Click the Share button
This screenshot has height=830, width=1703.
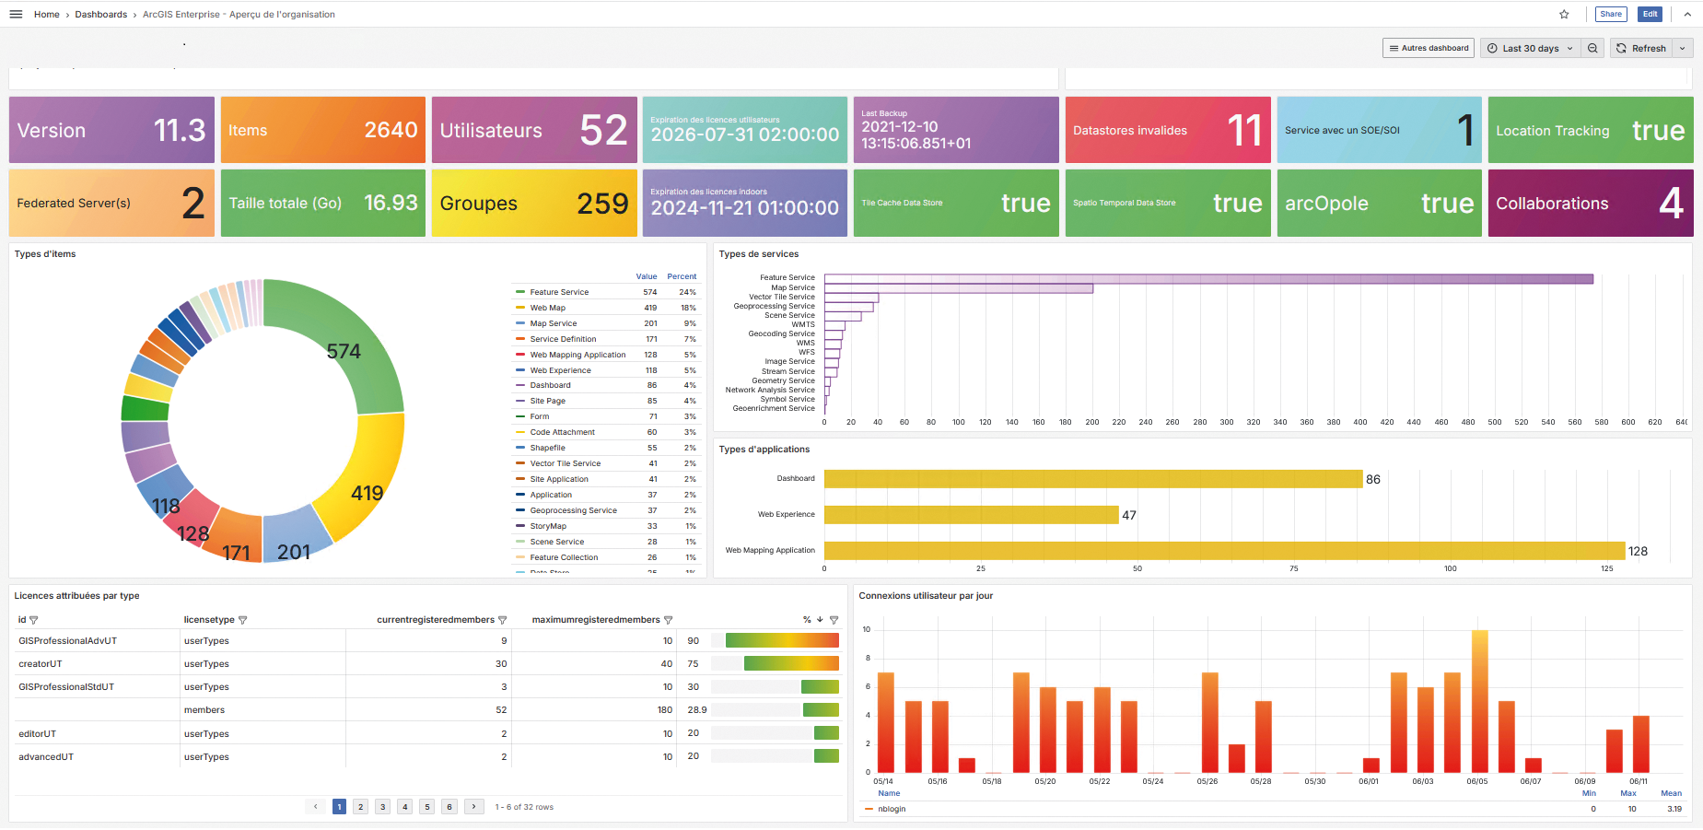(x=1611, y=14)
